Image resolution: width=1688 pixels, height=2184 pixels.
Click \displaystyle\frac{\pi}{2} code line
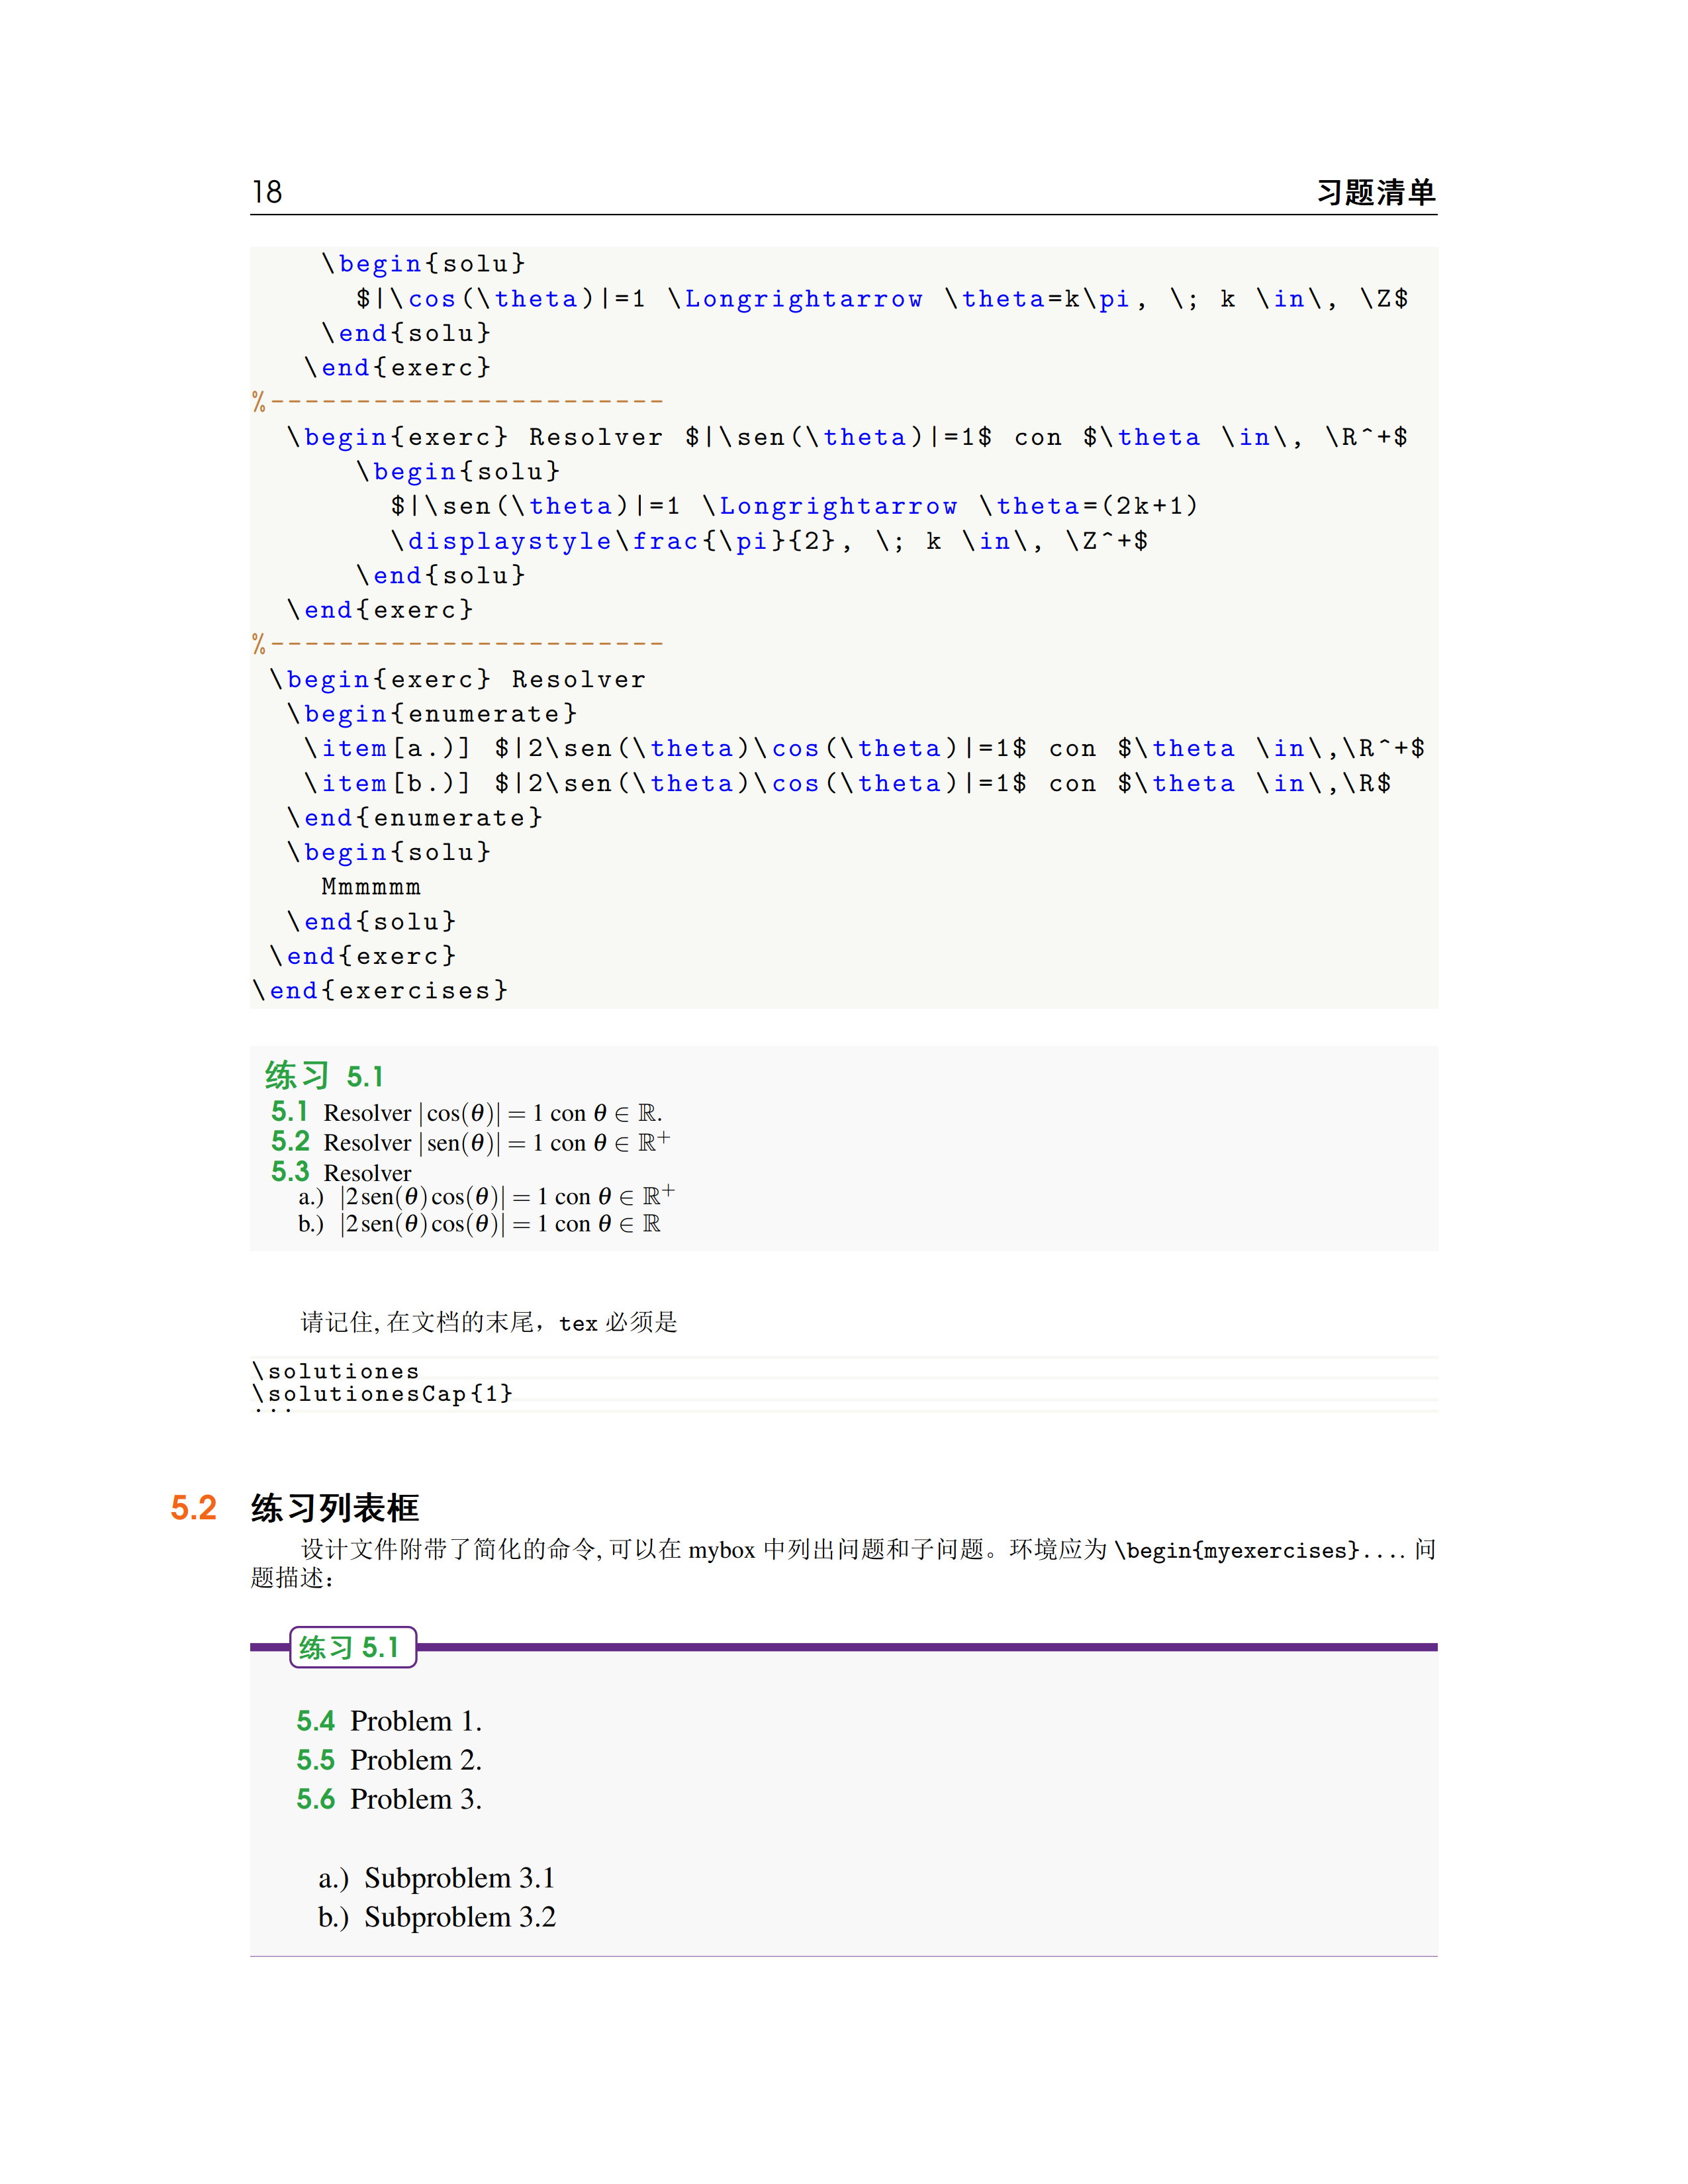coord(769,541)
